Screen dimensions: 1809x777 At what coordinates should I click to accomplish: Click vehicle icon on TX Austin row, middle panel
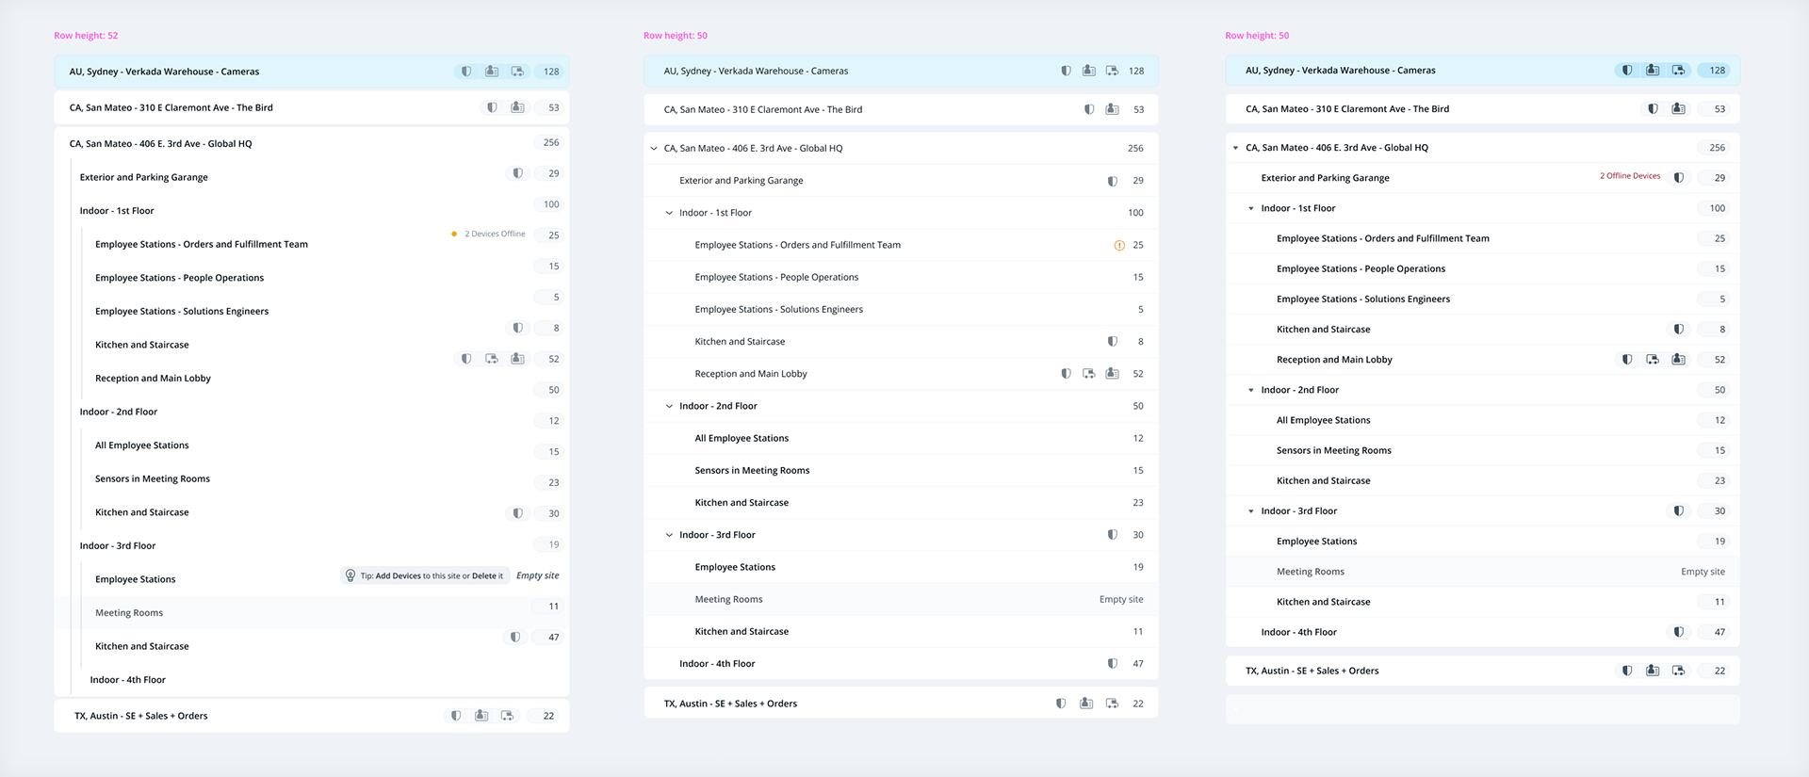pos(1112,704)
